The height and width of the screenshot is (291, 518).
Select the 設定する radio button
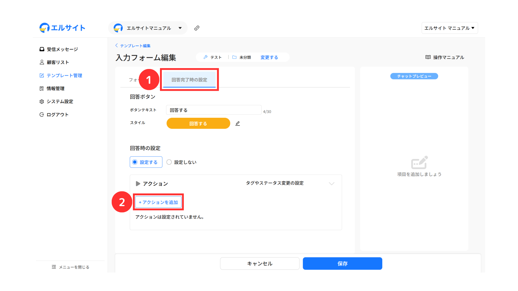pos(135,162)
